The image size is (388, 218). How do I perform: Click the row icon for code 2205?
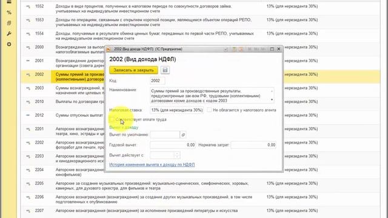click(x=28, y=183)
